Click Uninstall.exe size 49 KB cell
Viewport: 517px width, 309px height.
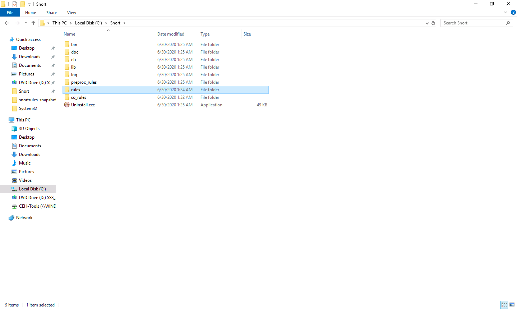coord(262,105)
